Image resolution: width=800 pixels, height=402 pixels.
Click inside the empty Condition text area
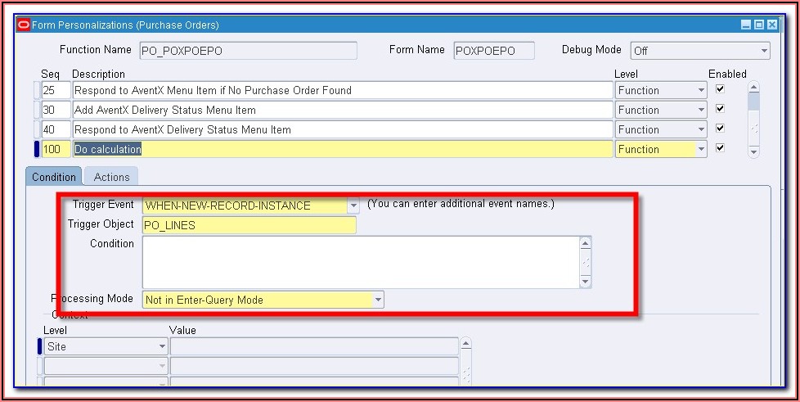360,262
